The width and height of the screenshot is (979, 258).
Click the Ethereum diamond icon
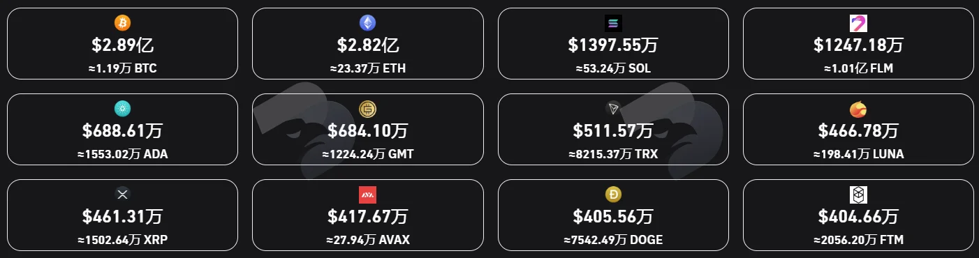tap(367, 23)
